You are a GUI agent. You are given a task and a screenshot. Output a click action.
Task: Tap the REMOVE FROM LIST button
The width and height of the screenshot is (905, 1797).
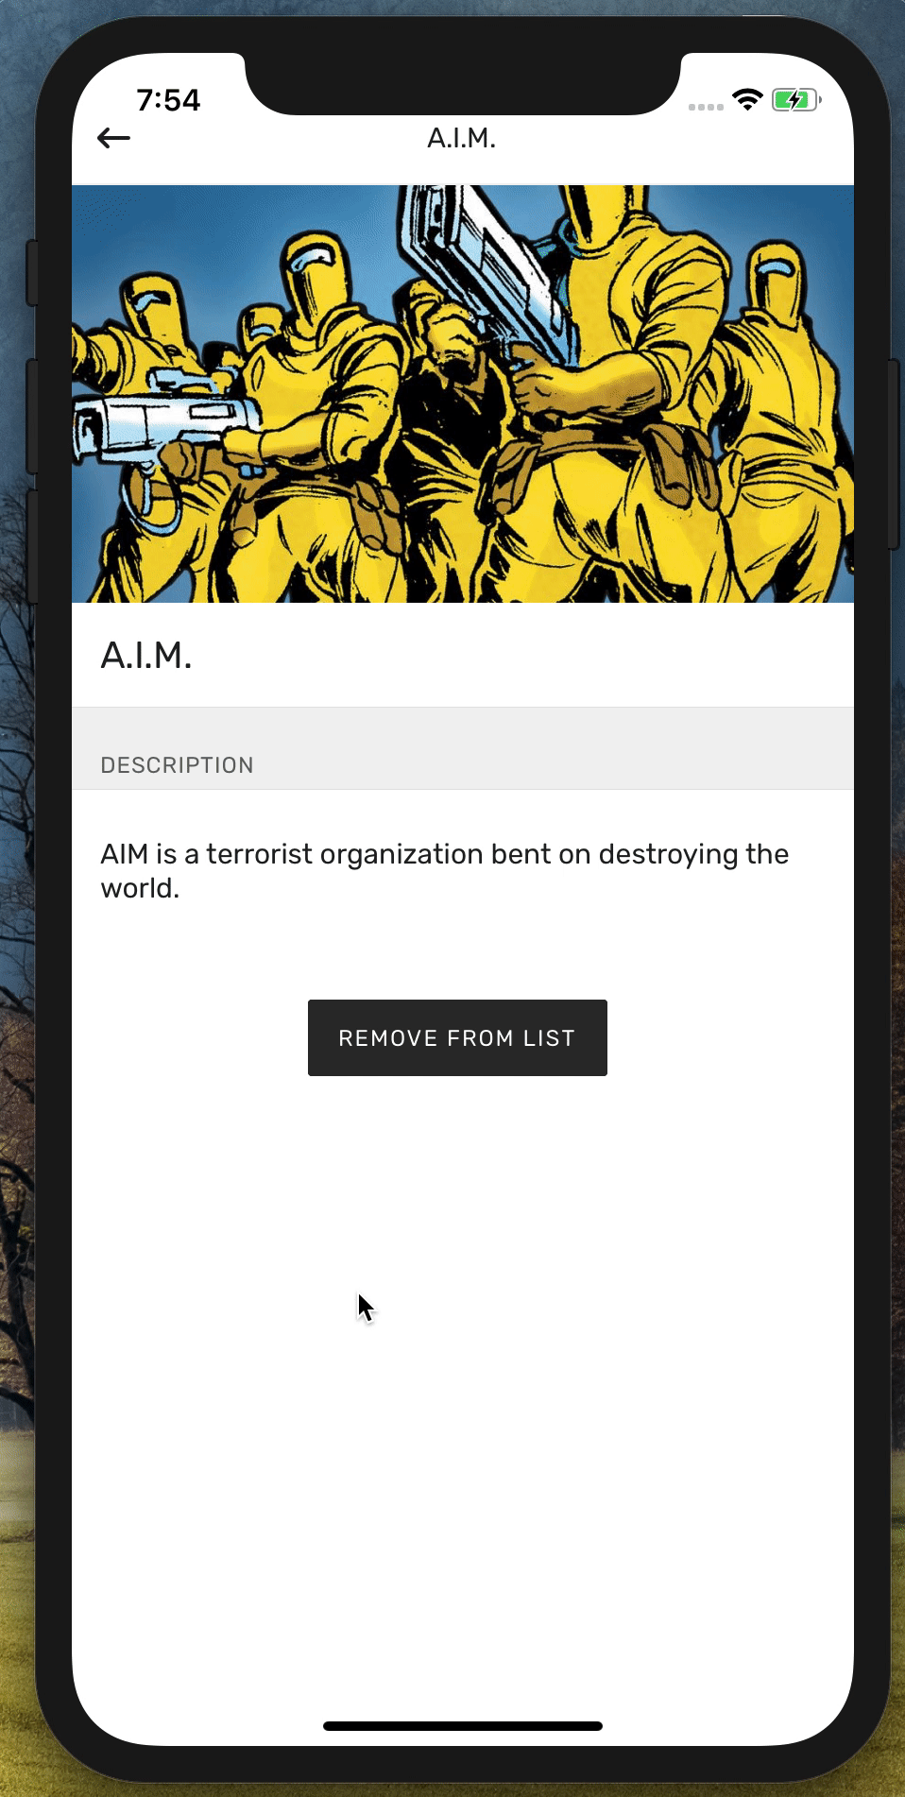[x=457, y=1037]
